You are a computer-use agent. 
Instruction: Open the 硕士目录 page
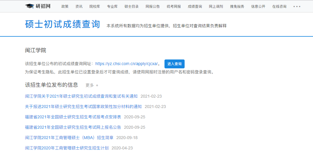(131, 7)
